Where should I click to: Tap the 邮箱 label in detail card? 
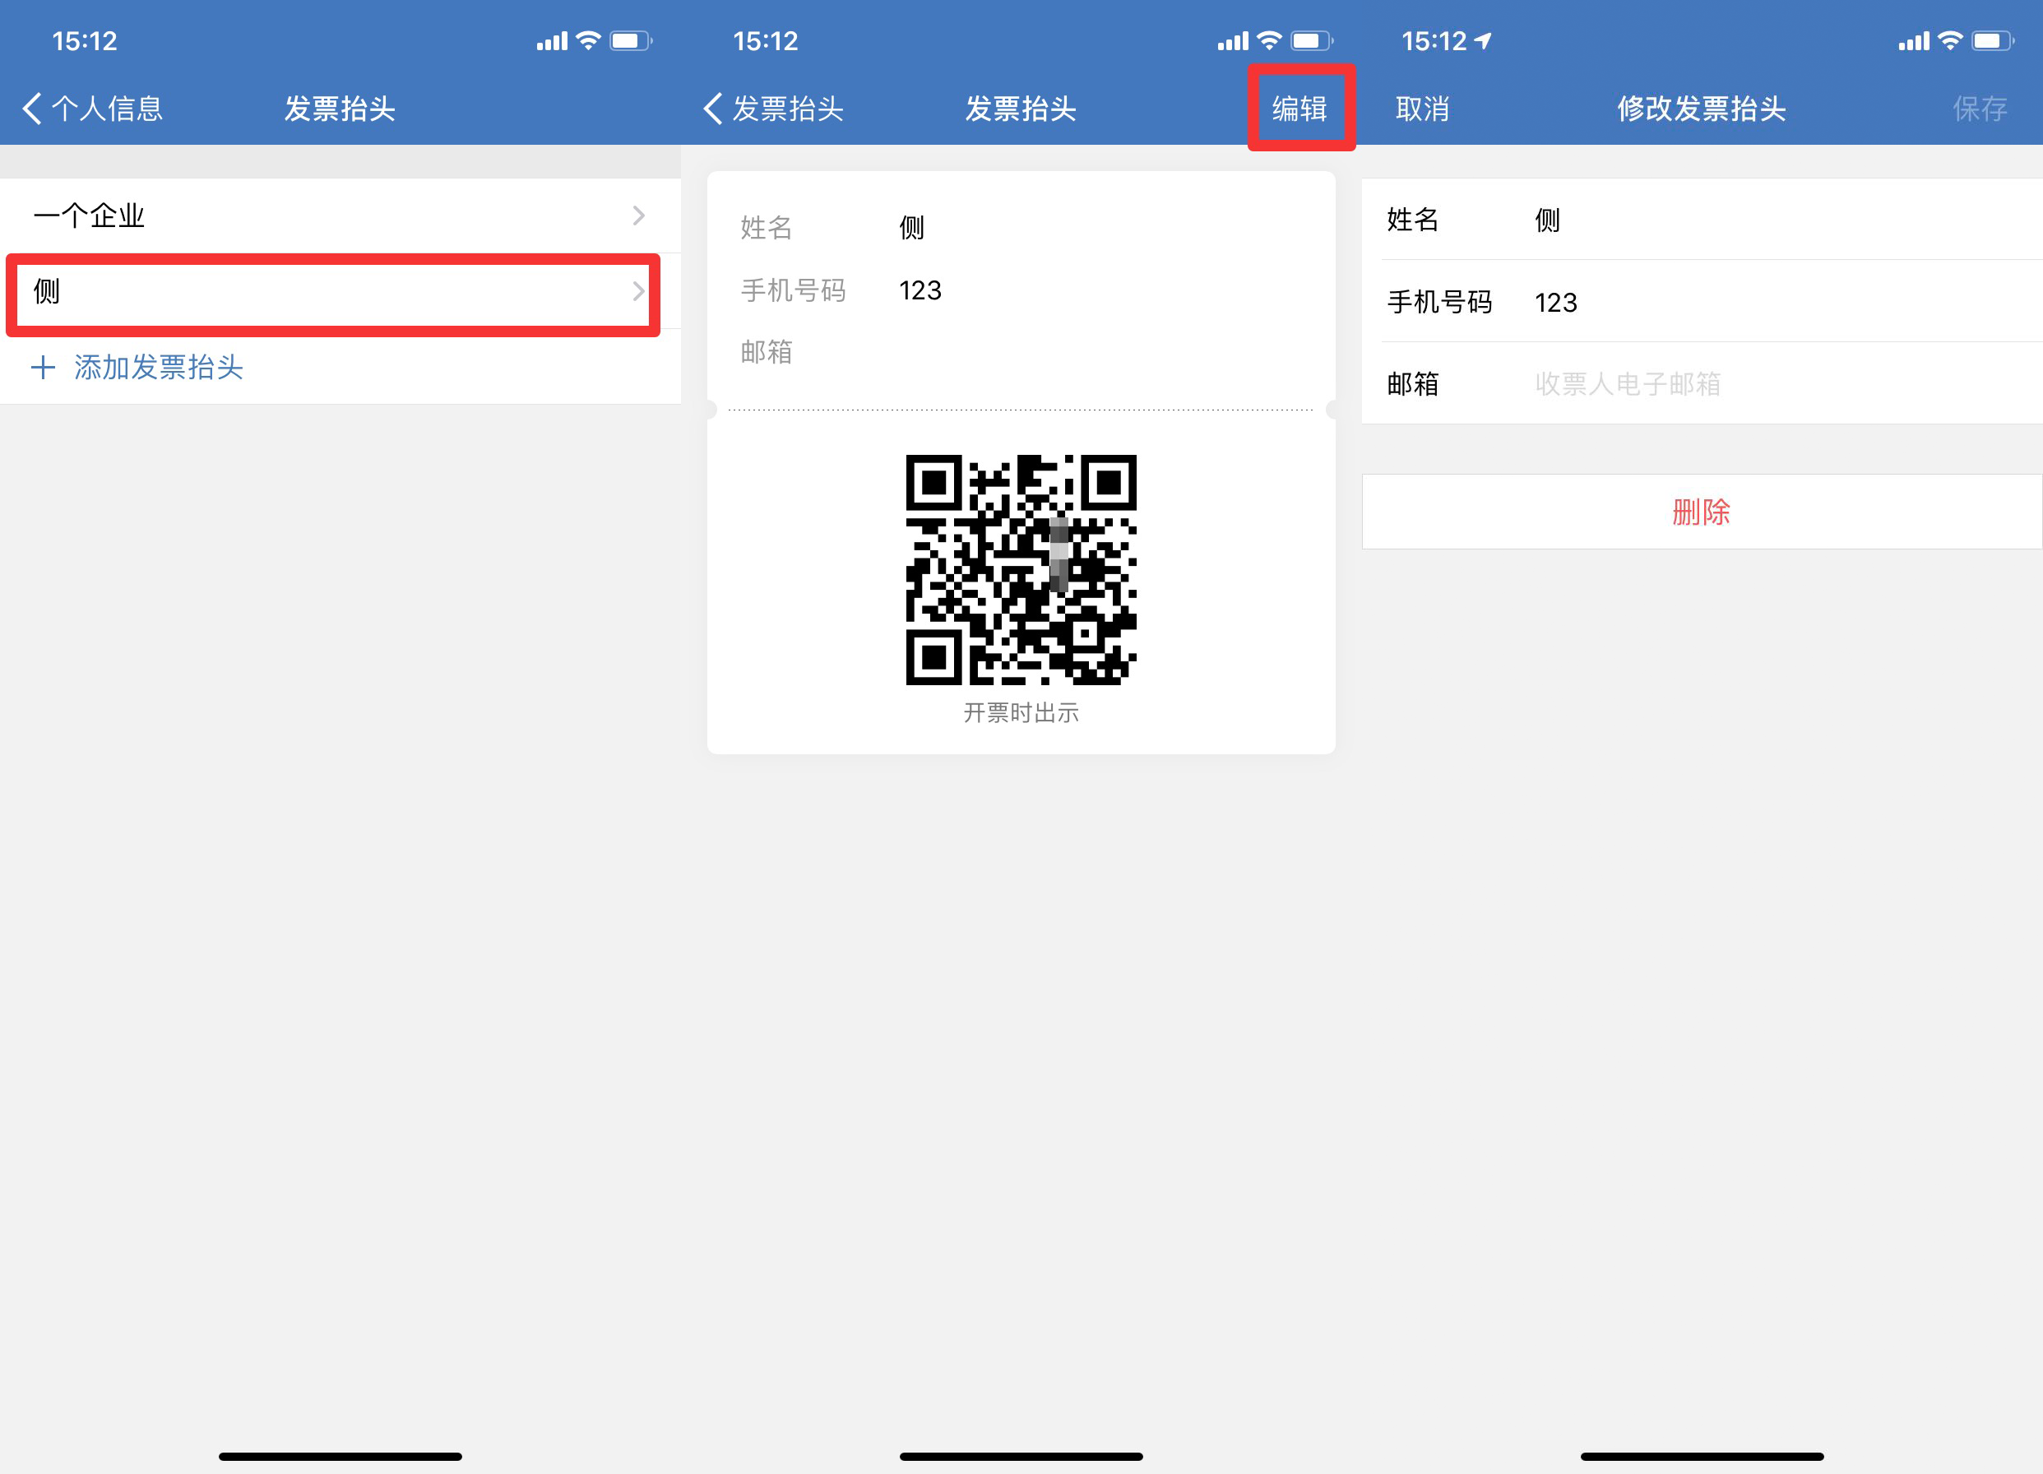coord(767,351)
